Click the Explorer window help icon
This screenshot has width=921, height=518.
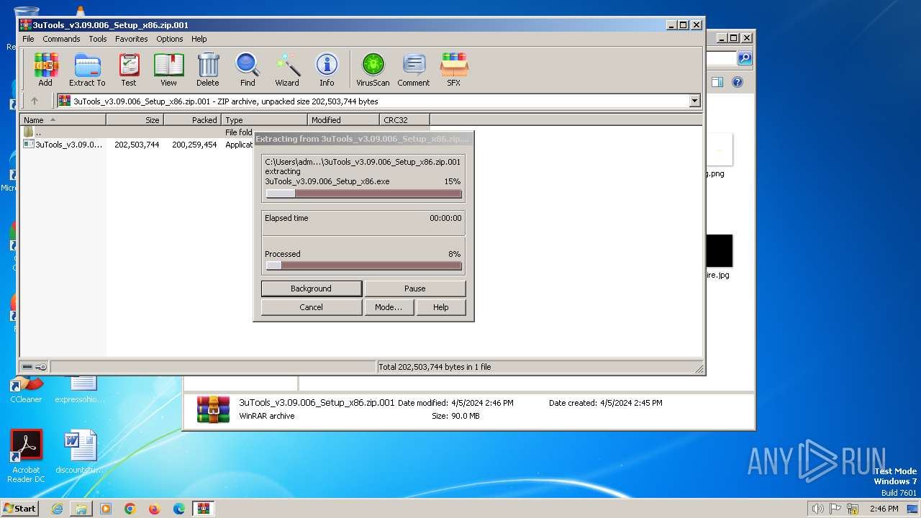tap(737, 82)
